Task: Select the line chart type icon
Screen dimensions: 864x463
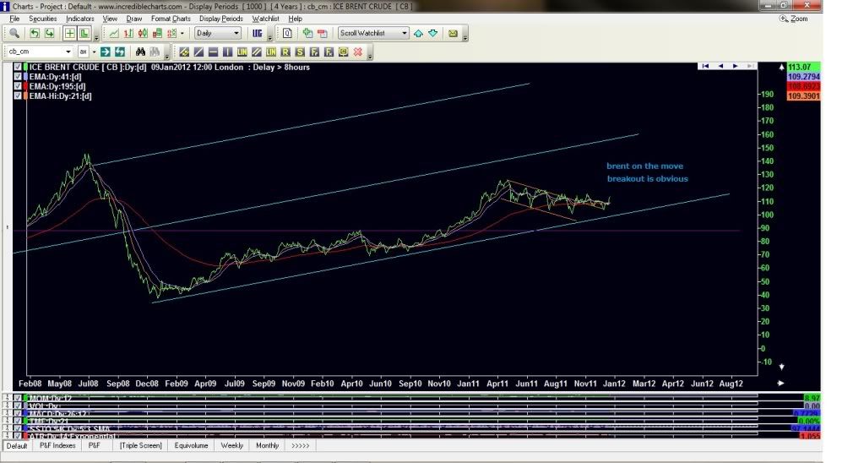Action: coord(114,33)
